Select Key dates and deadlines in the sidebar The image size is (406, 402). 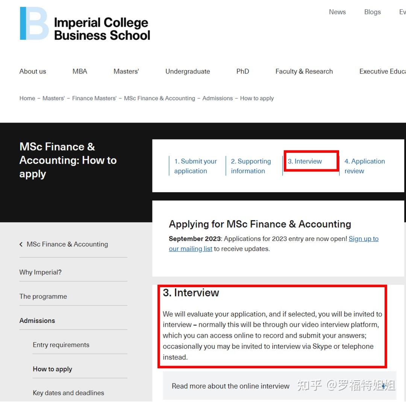pyautogui.click(x=68, y=393)
